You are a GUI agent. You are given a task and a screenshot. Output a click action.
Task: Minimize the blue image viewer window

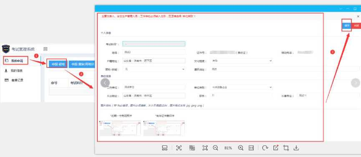pyautogui.click(x=348, y=8)
